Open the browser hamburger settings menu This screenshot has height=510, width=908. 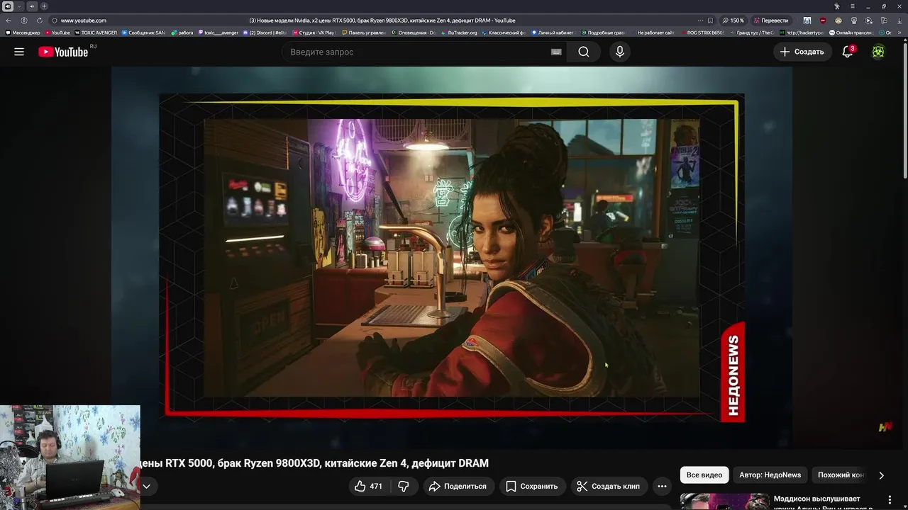853,6
